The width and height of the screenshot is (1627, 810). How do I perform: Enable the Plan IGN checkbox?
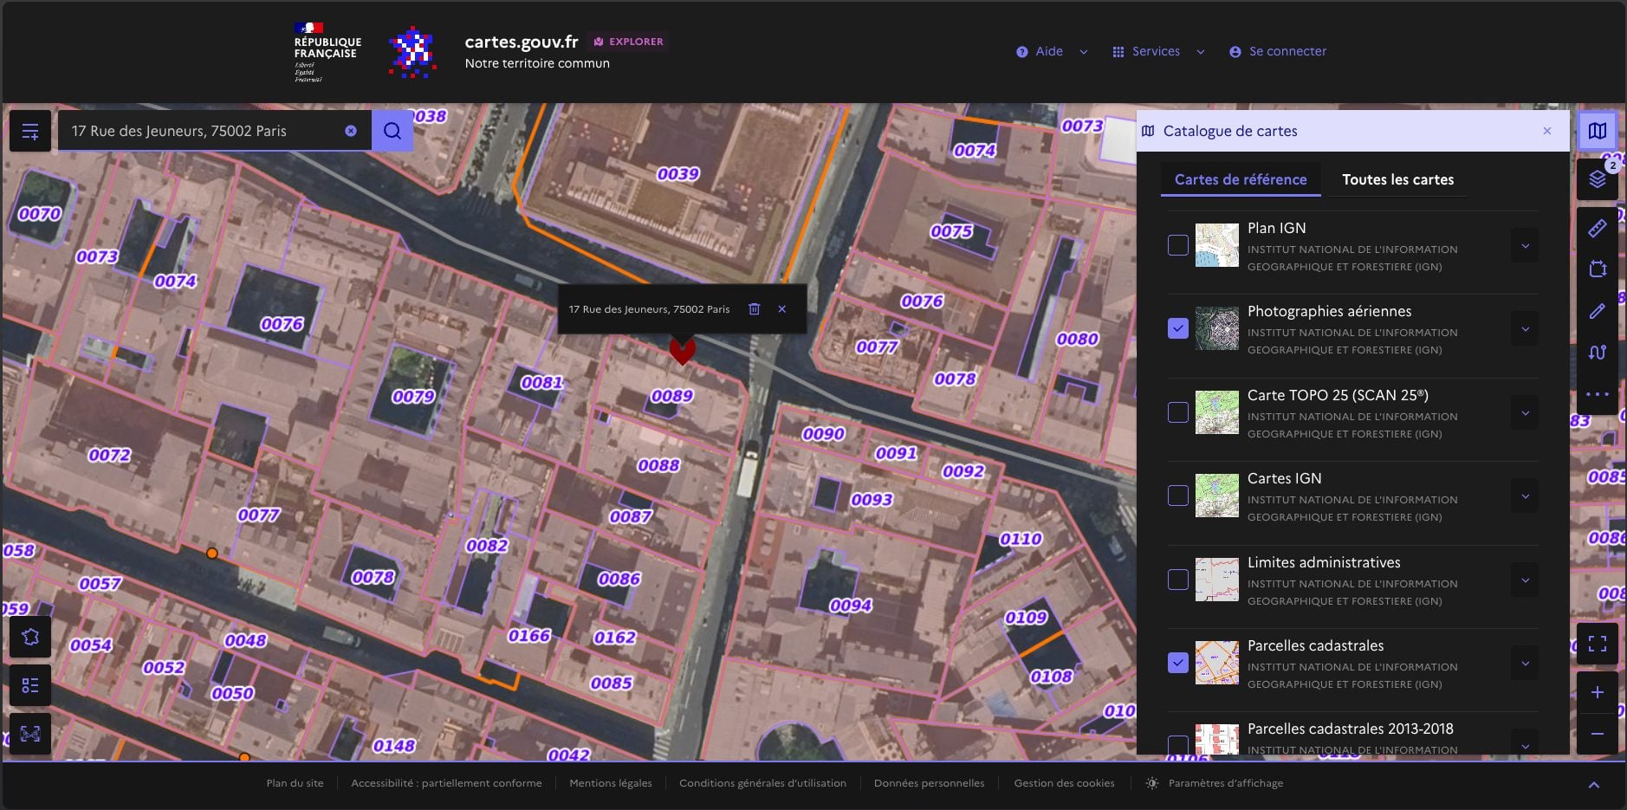pyautogui.click(x=1178, y=245)
